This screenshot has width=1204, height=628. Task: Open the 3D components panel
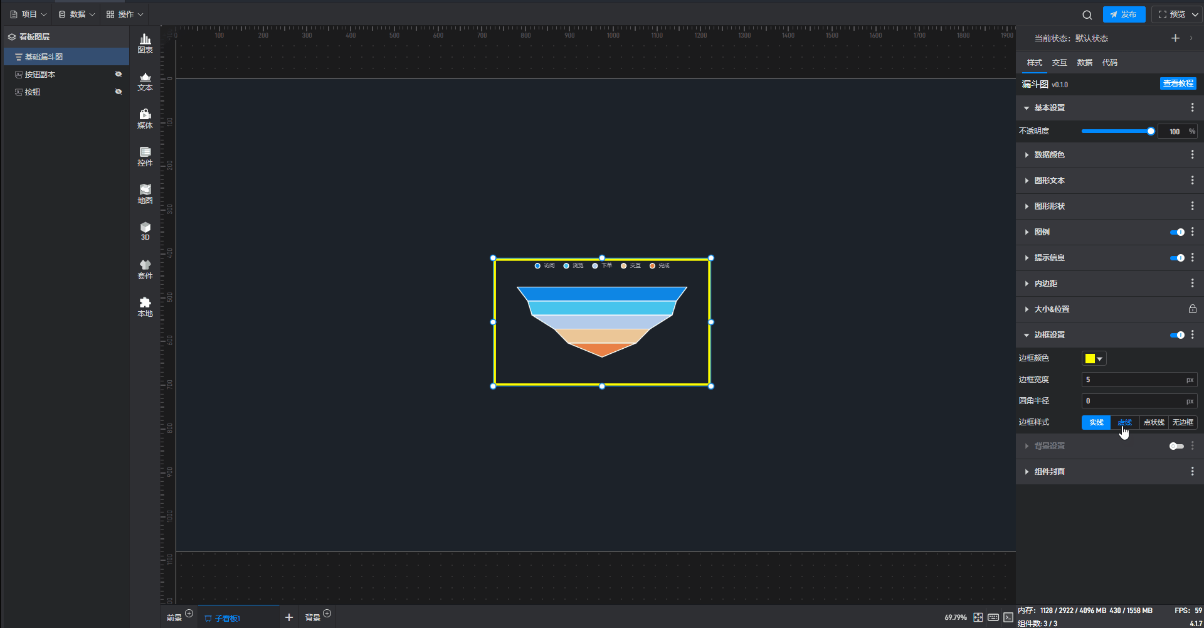point(145,231)
